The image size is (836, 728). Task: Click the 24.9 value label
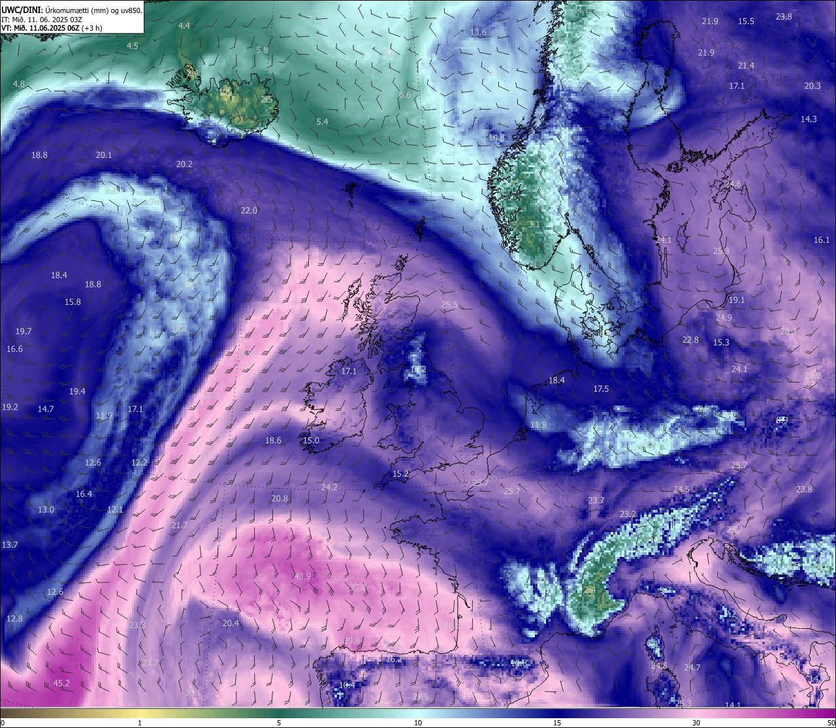coord(724,317)
